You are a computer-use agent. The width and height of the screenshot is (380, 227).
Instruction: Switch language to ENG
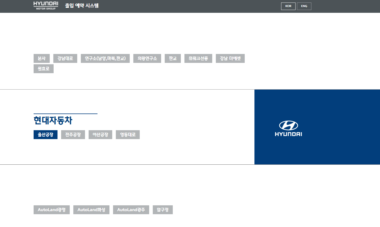(x=304, y=6)
